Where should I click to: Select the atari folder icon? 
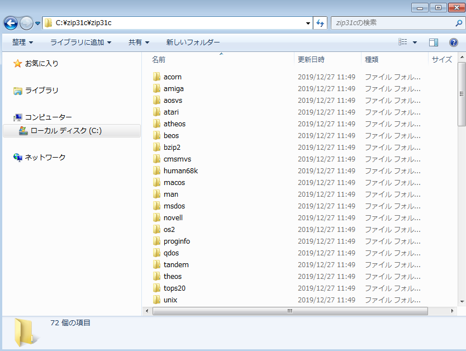click(156, 112)
